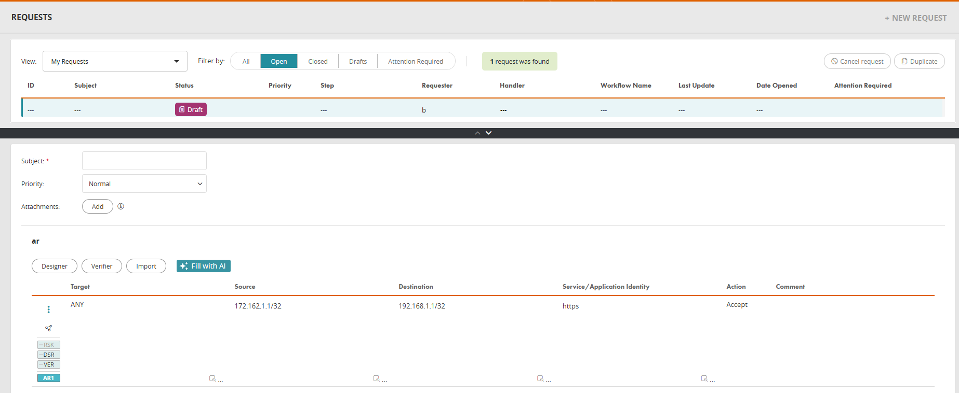Open the three-dot menu for the access rule

49,310
